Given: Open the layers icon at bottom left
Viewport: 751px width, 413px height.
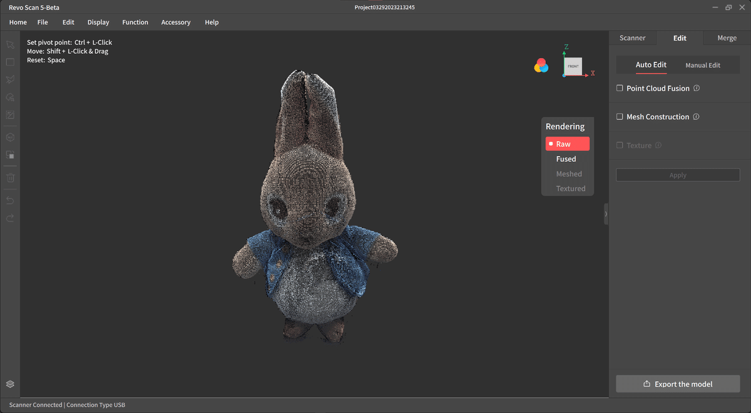Looking at the screenshot, I should pos(10,384).
